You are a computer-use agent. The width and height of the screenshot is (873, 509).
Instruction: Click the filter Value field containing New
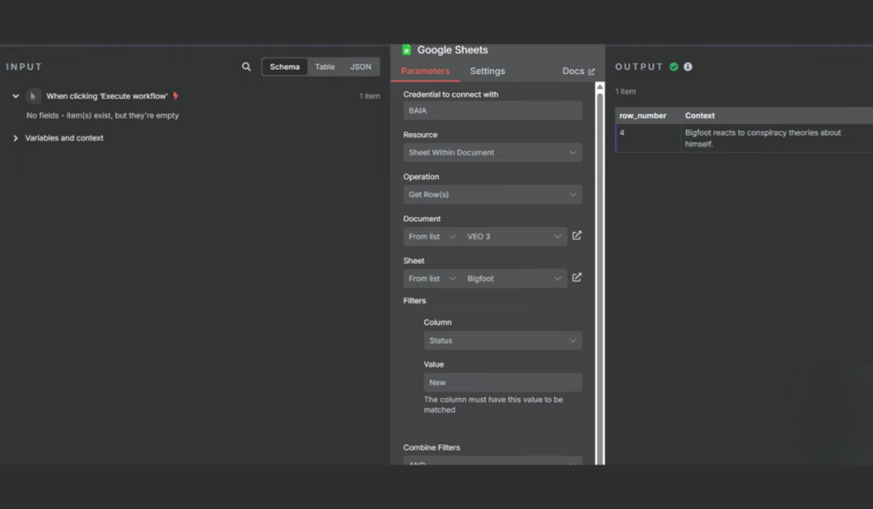coord(502,382)
